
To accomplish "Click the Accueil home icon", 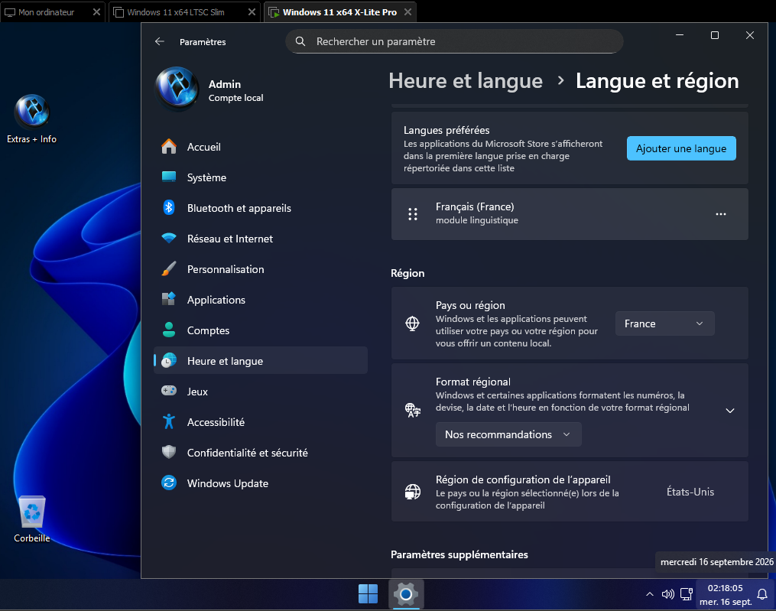I will point(169,147).
